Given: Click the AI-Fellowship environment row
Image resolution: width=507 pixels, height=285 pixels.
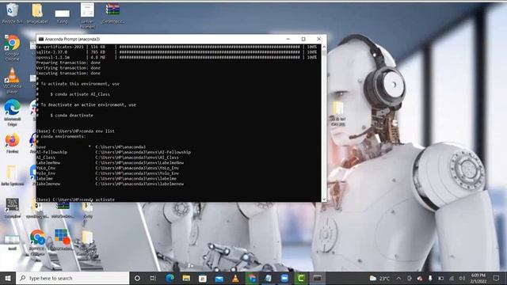Looking at the screenshot, I should [113, 152].
